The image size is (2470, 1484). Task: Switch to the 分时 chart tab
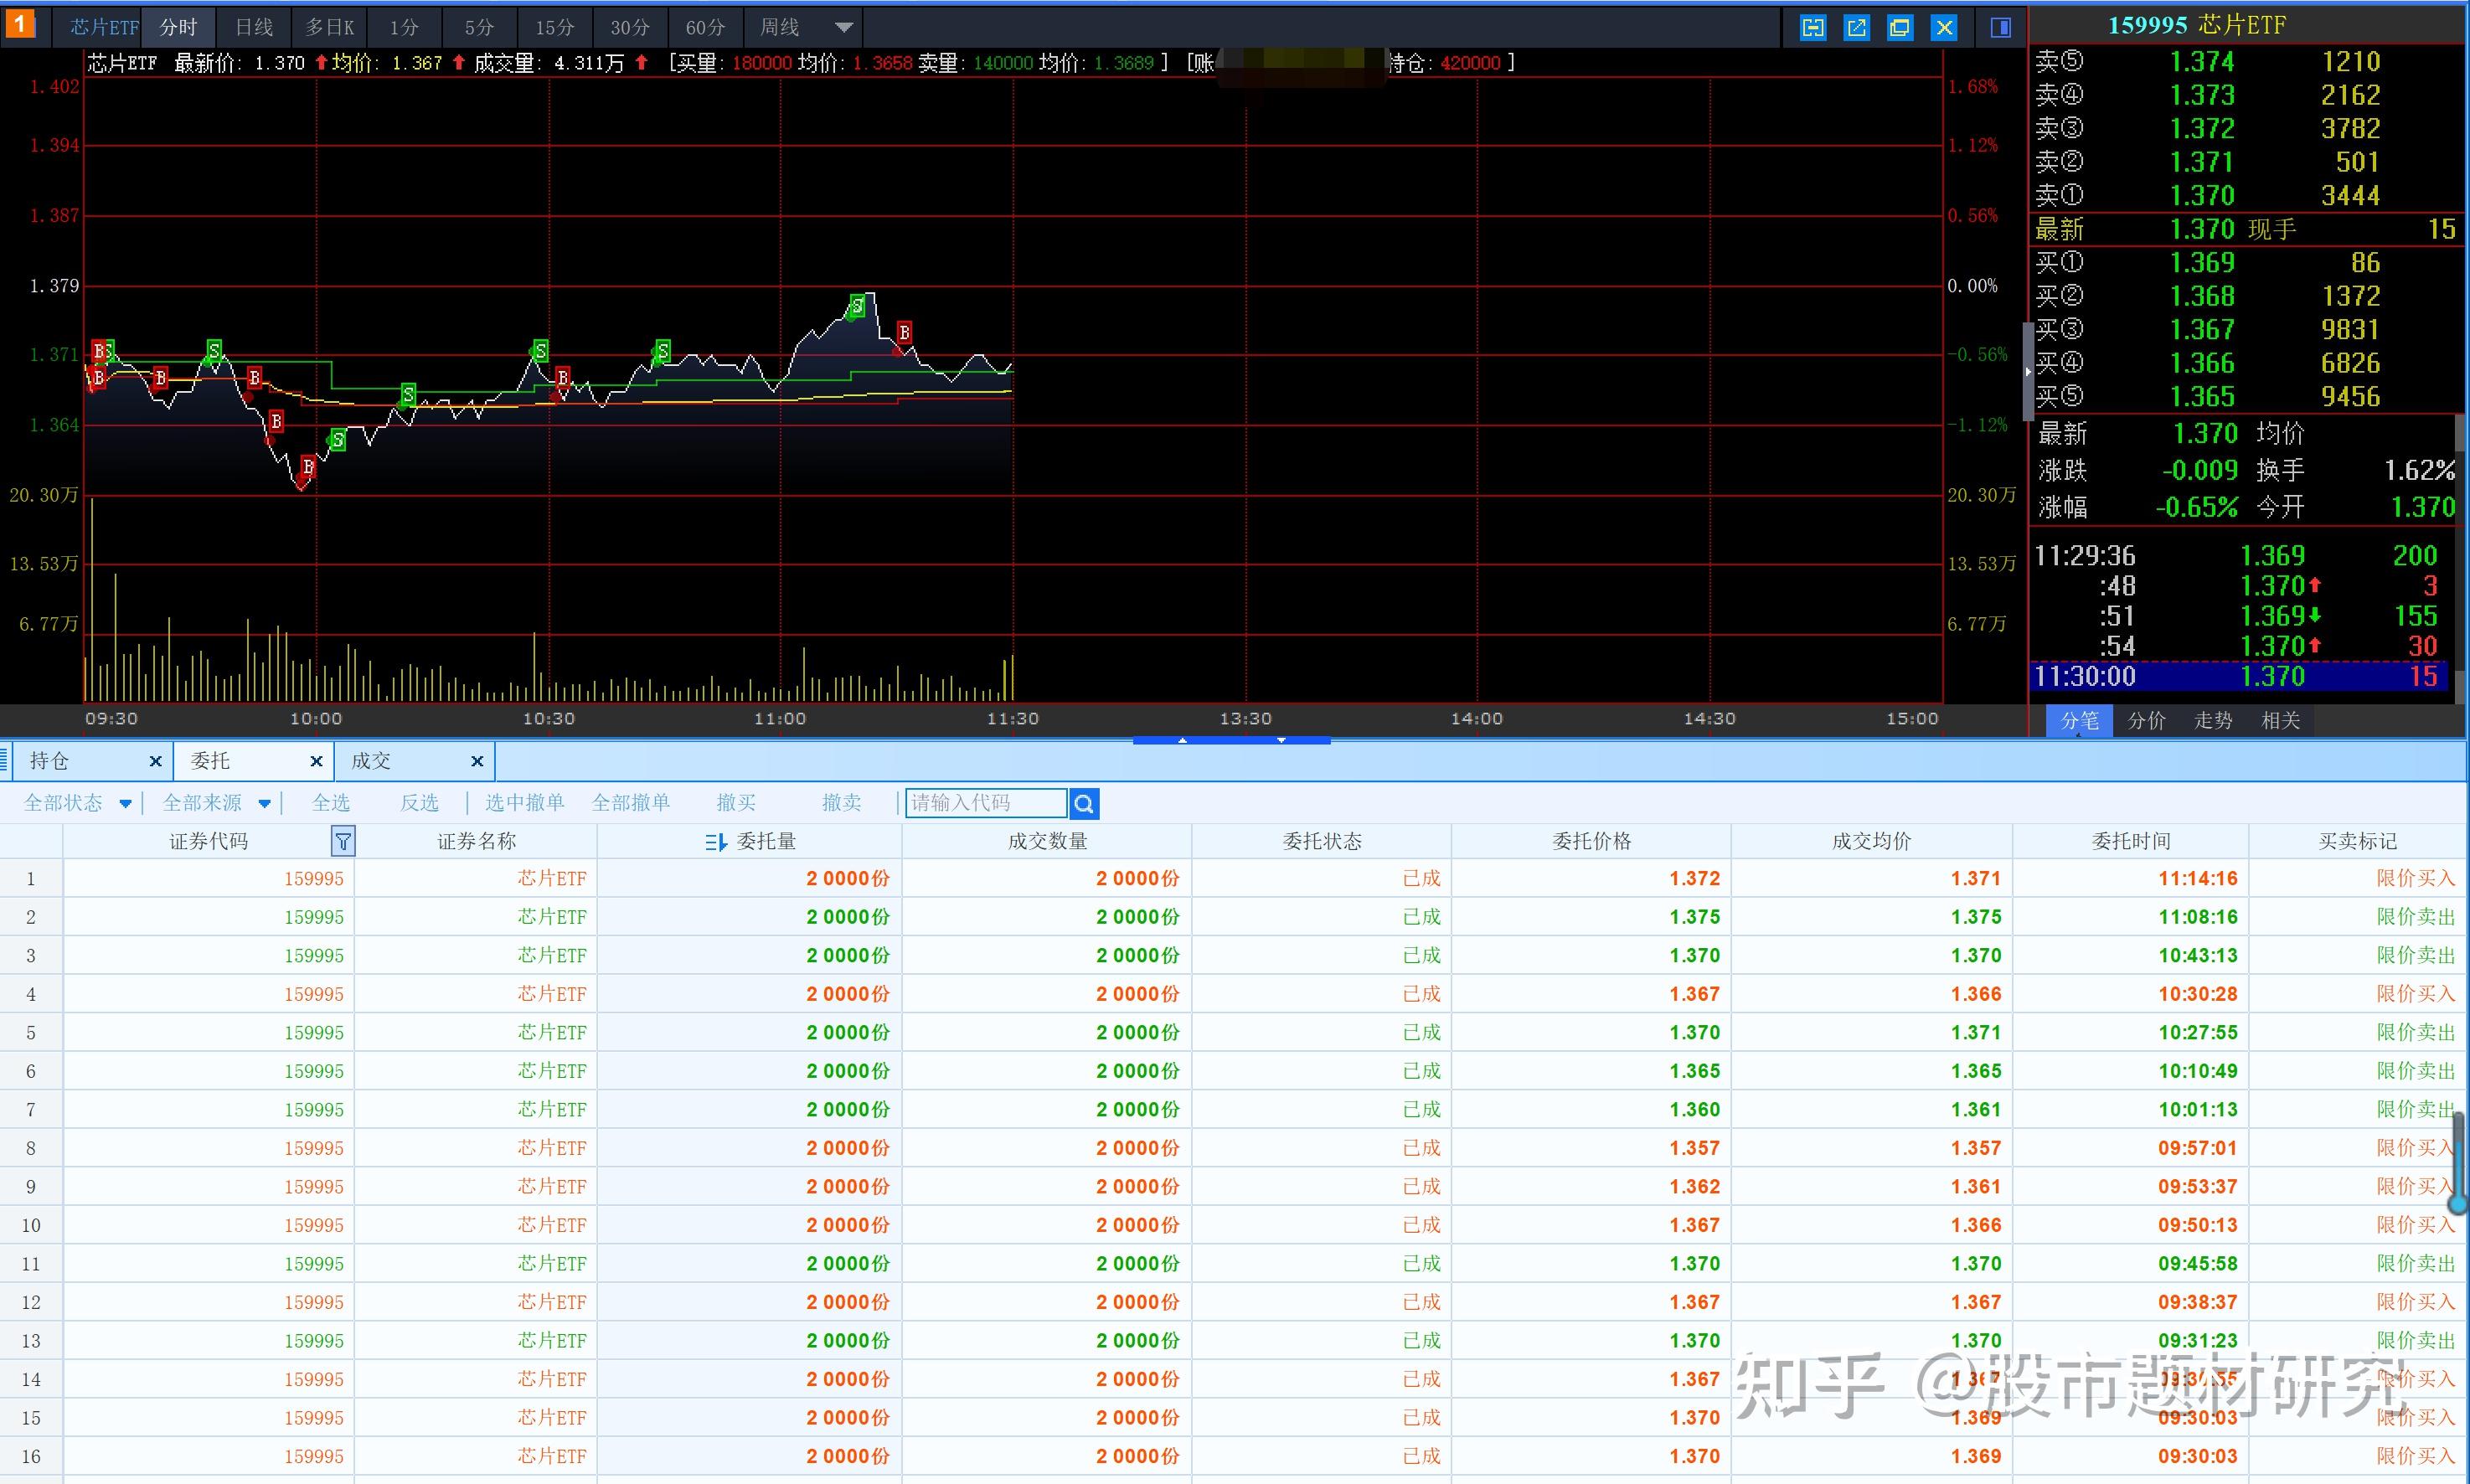click(x=179, y=27)
